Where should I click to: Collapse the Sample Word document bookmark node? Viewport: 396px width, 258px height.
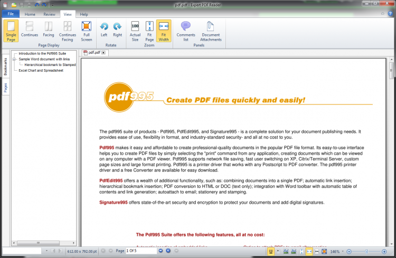pos(14,59)
